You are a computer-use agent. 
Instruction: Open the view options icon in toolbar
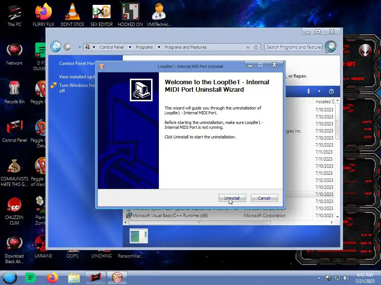pyautogui.click(x=308, y=91)
